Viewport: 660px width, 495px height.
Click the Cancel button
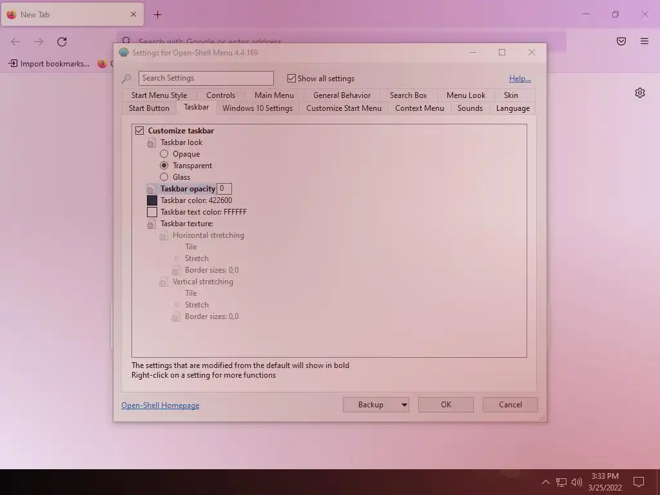510,405
